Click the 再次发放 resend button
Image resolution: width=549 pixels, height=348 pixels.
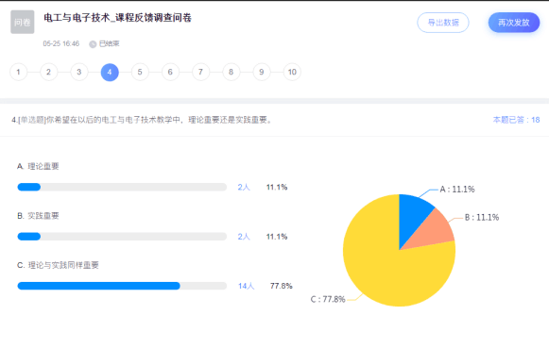click(514, 23)
